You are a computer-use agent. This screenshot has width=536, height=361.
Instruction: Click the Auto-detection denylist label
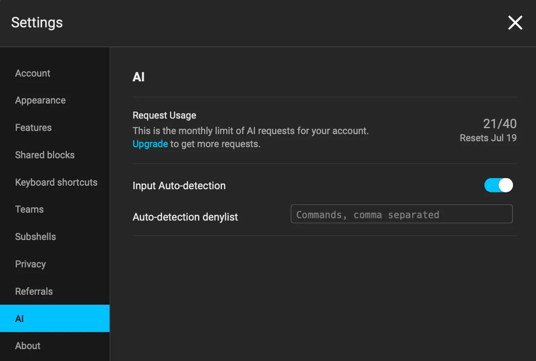pyautogui.click(x=185, y=217)
